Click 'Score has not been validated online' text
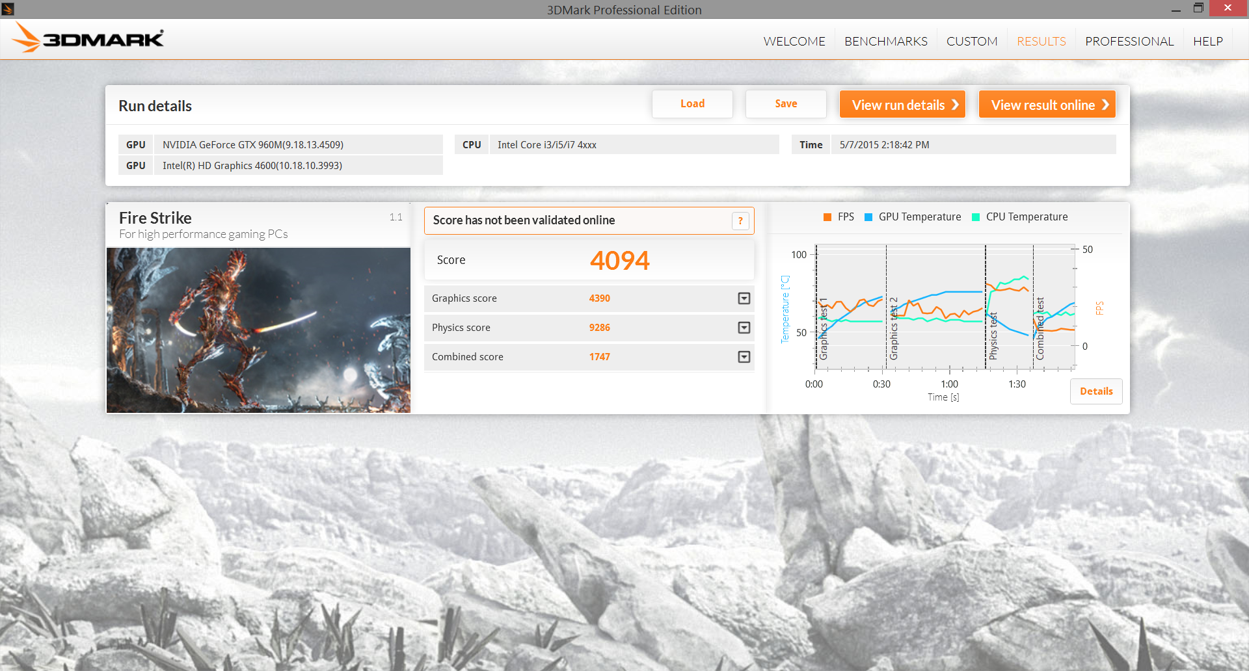This screenshot has height=671, width=1249. coord(524,220)
